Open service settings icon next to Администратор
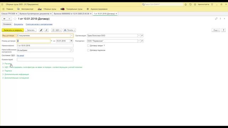The image size is (228, 128). [x=212, y=4]
